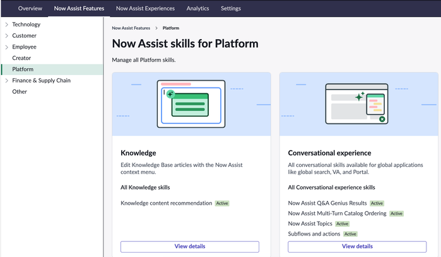The height and width of the screenshot is (257, 441).
Task: Select the Platform sidebar item
Action: pos(52,69)
